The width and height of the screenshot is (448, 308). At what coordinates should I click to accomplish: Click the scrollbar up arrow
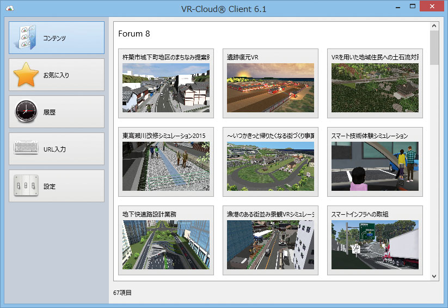click(x=434, y=26)
